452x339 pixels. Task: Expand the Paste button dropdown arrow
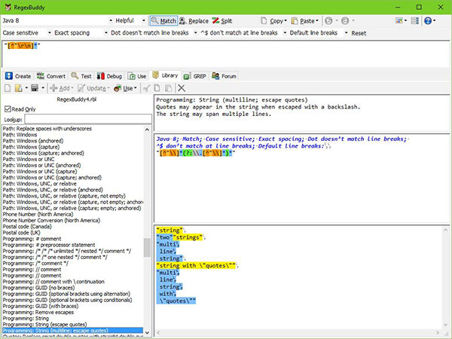click(317, 21)
